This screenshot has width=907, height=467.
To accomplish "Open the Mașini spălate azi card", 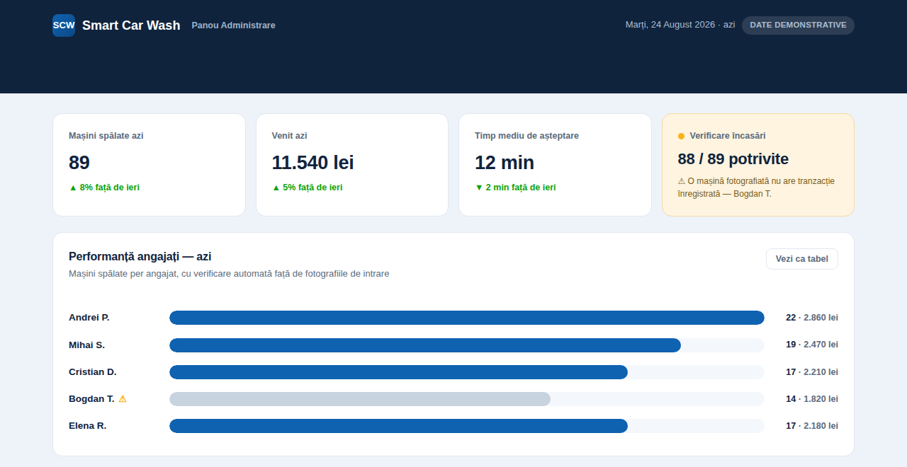I will pyautogui.click(x=149, y=165).
